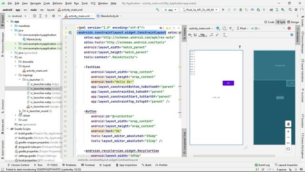Open the Terminal tool window

click(x=88, y=165)
